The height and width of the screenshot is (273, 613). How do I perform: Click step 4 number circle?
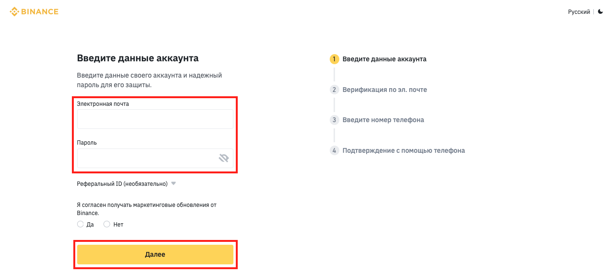click(x=334, y=150)
